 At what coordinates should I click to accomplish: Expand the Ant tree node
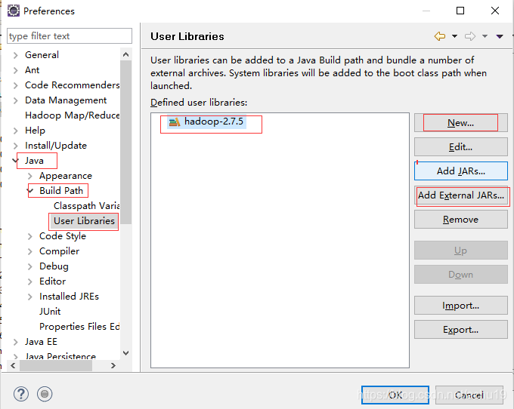(15, 70)
